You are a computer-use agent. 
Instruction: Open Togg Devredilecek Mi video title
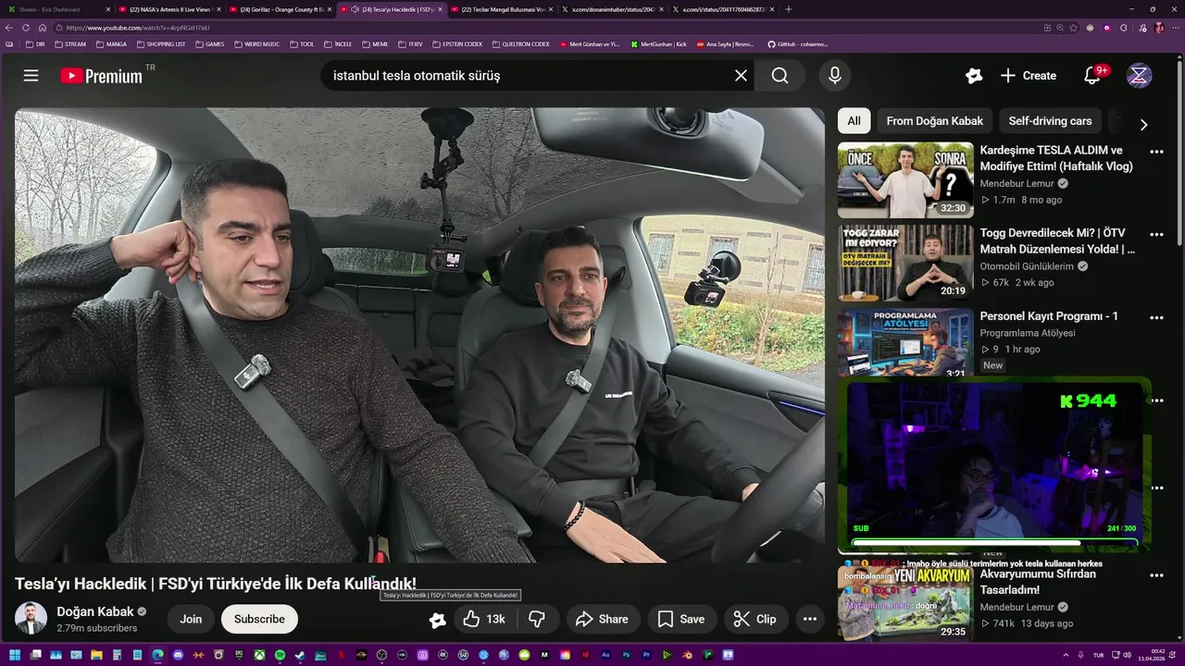tap(1057, 241)
